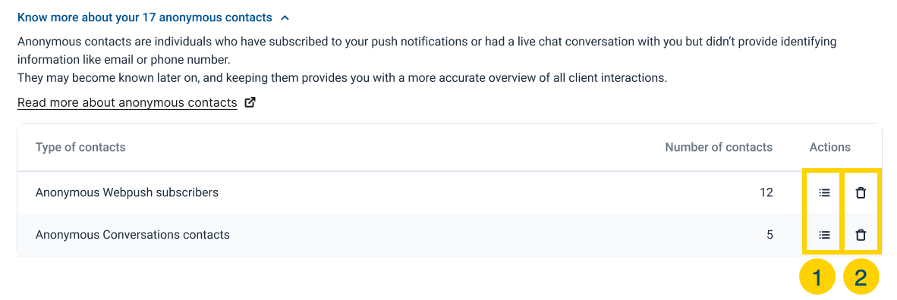The width and height of the screenshot is (897, 300).
Task: Click the sentence 'They may become known later on'
Action: [342, 78]
